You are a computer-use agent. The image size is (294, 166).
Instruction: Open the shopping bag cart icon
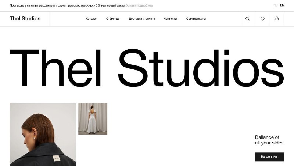coord(277,19)
